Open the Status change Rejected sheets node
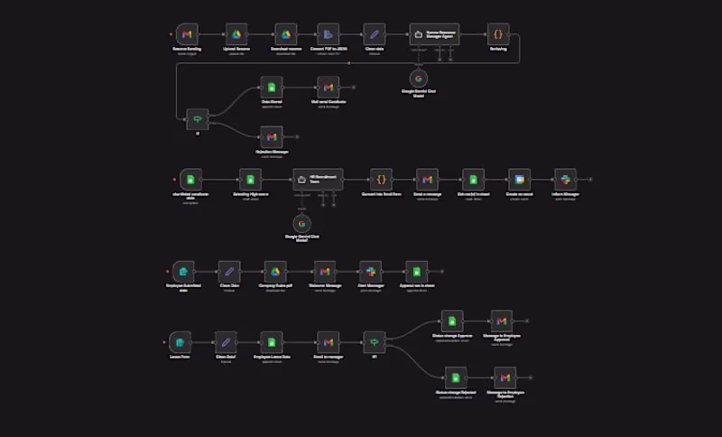 point(456,377)
